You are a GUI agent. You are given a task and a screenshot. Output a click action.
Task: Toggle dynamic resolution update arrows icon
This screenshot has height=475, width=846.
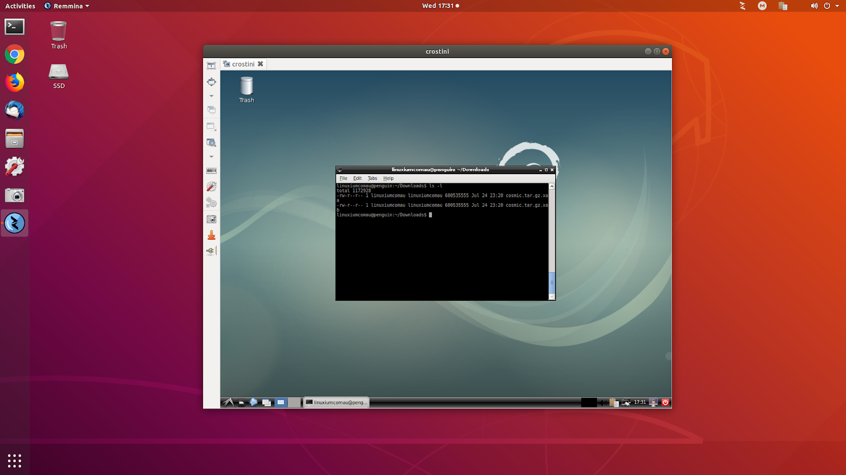[212, 82]
